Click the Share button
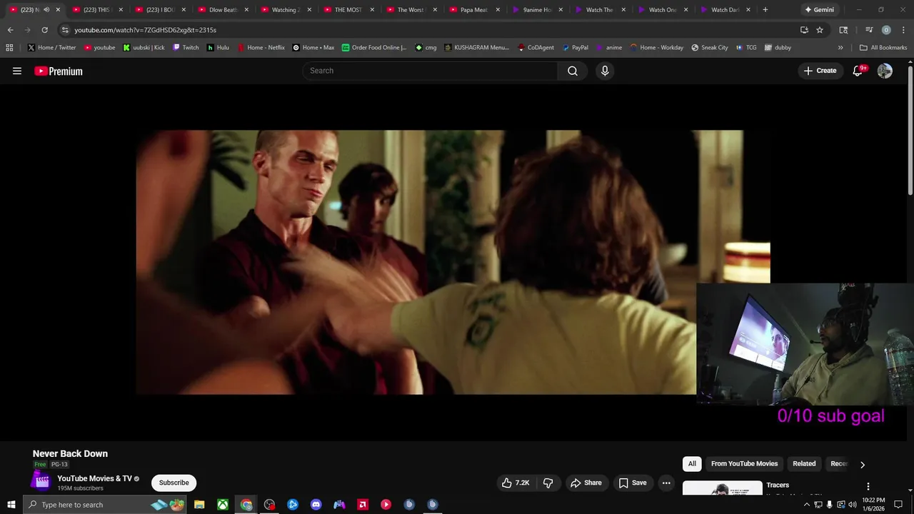The image size is (914, 514). pos(586,483)
